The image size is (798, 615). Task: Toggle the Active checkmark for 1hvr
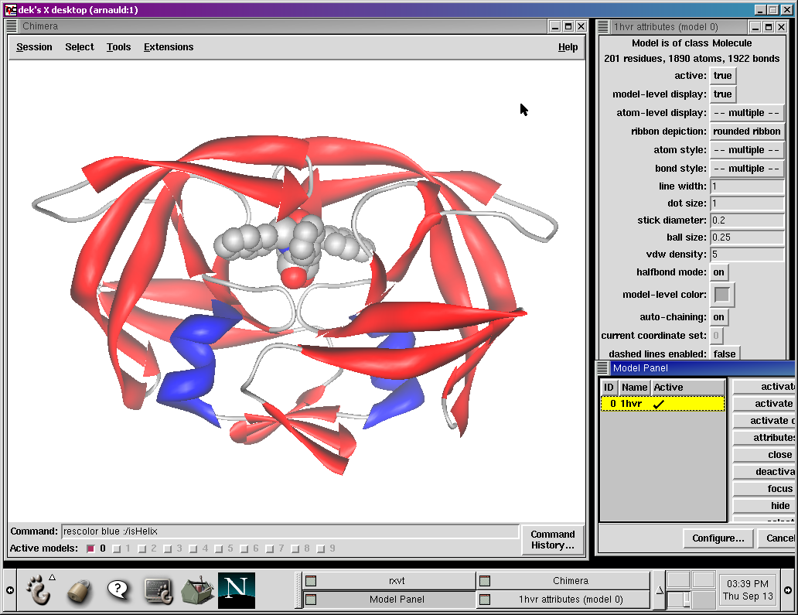click(x=659, y=404)
